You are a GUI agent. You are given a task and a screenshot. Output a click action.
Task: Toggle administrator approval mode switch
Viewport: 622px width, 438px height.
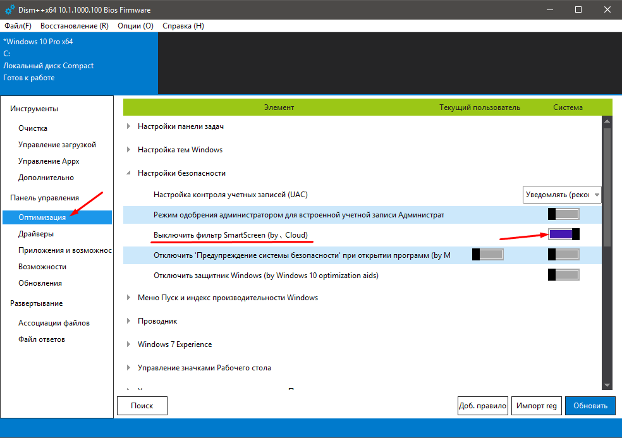click(x=564, y=214)
